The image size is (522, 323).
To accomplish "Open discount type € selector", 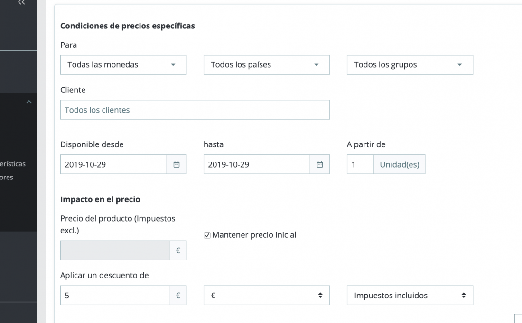I will click(x=267, y=295).
